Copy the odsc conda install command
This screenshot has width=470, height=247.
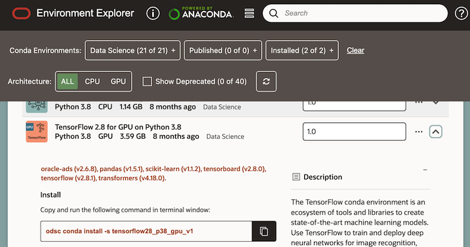click(x=264, y=231)
